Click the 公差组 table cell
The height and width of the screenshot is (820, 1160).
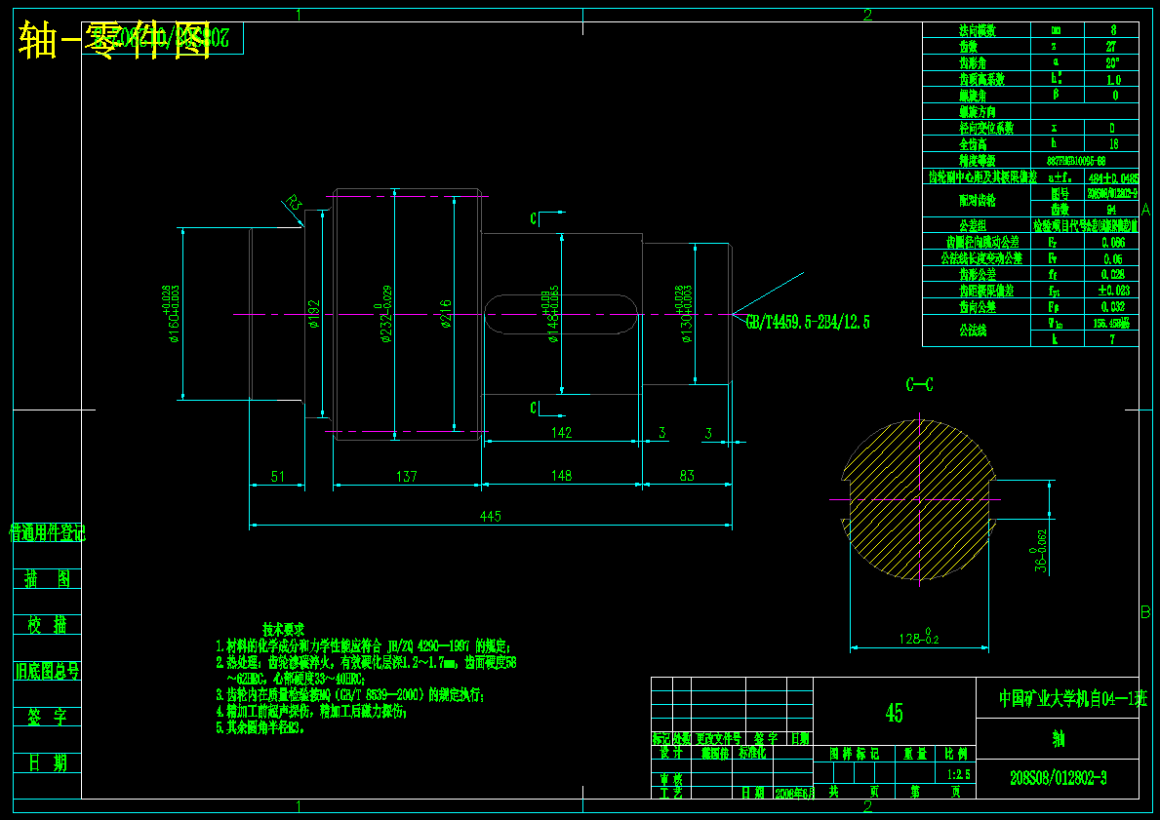(977, 225)
